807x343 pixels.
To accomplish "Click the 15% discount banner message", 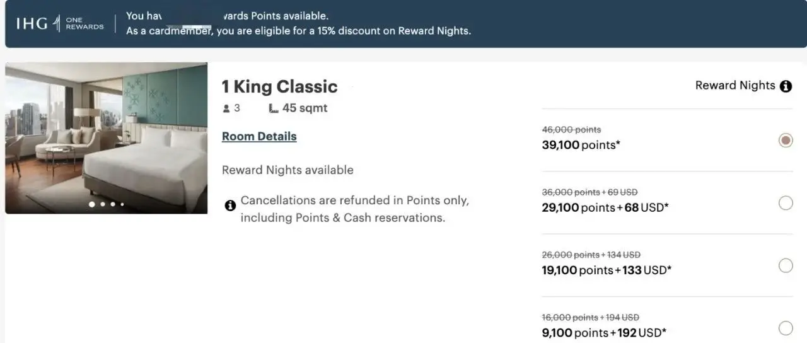I will 298,30.
